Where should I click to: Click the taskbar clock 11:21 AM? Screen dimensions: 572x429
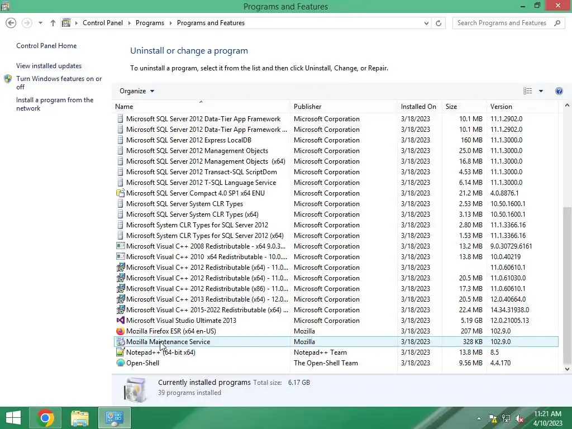coord(547,414)
